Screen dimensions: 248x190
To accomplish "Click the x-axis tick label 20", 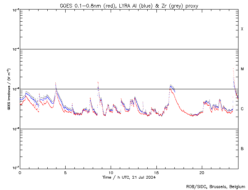I will tap(201, 173).
